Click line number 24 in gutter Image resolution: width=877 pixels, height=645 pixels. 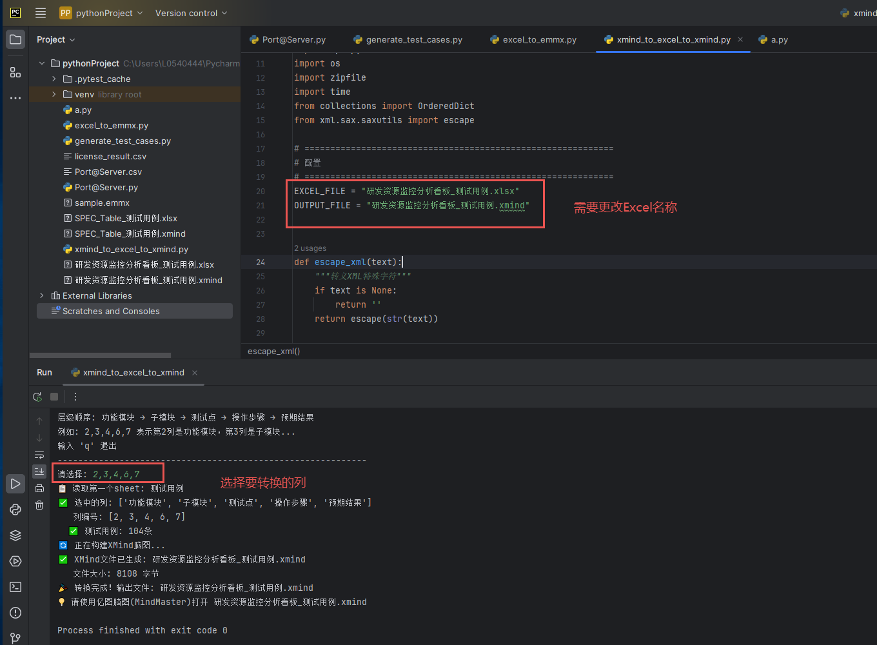click(261, 262)
